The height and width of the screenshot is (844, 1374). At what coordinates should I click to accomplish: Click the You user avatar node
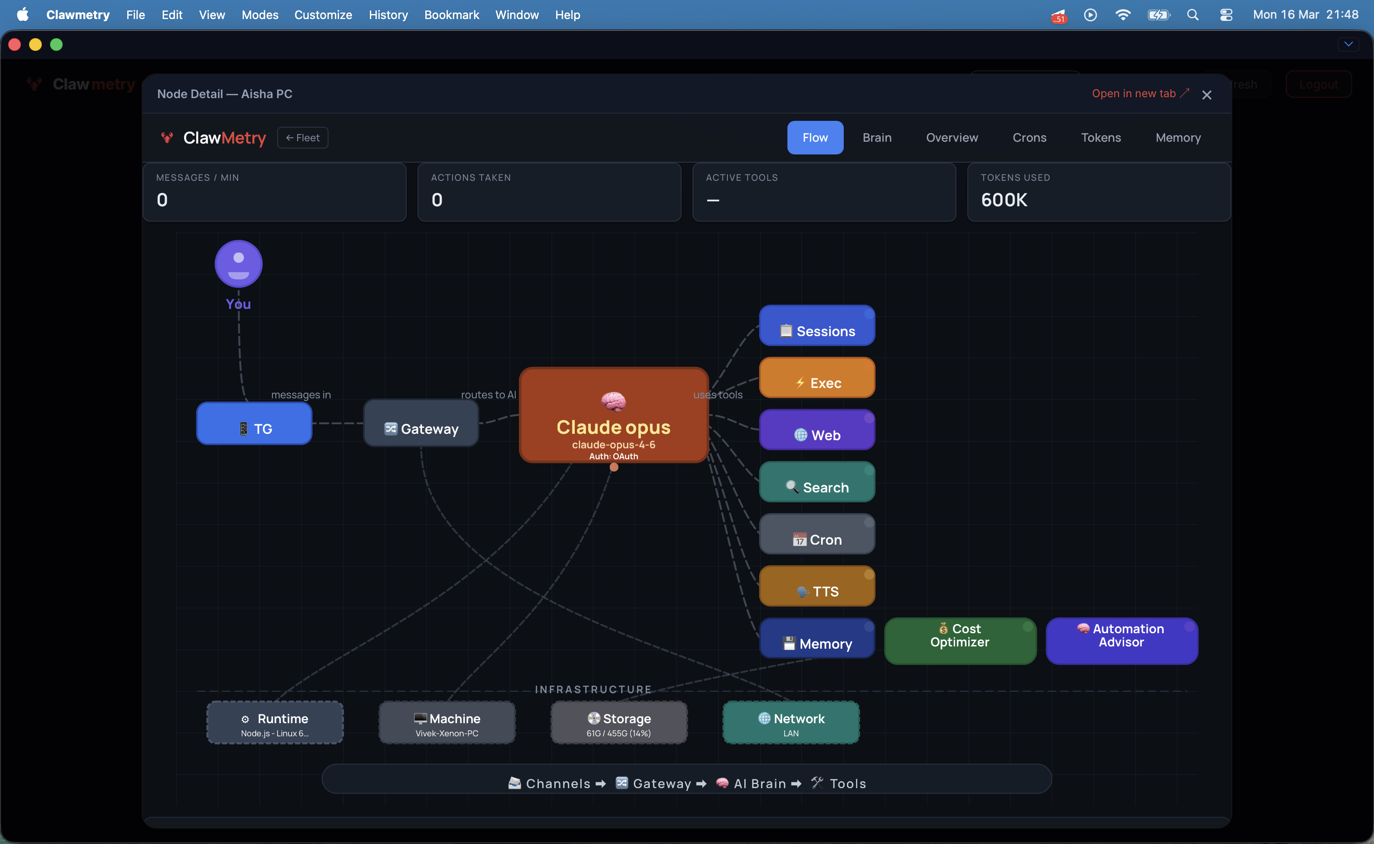(239, 264)
